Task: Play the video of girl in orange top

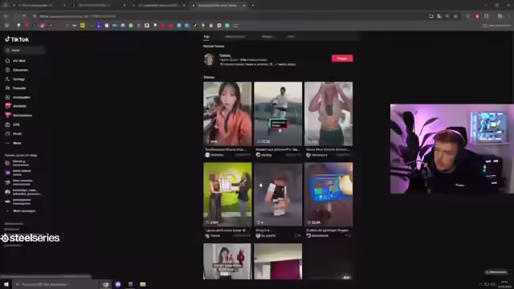Action: click(x=227, y=114)
